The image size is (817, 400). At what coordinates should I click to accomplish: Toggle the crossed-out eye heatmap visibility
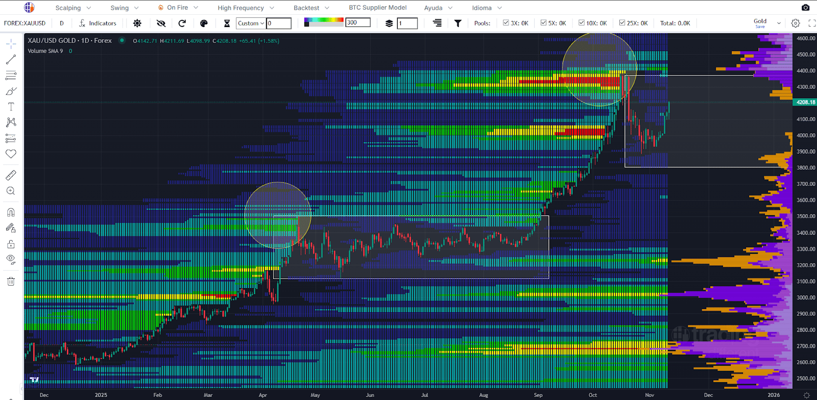click(x=161, y=23)
